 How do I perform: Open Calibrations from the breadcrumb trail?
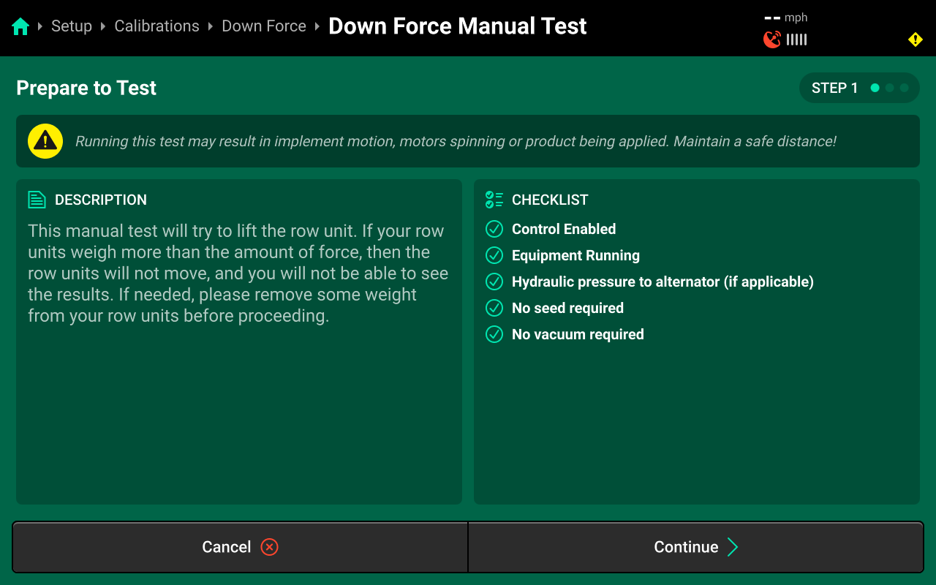(x=156, y=26)
